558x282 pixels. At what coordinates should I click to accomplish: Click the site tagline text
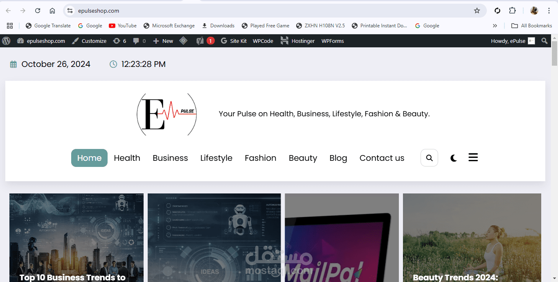(x=324, y=114)
